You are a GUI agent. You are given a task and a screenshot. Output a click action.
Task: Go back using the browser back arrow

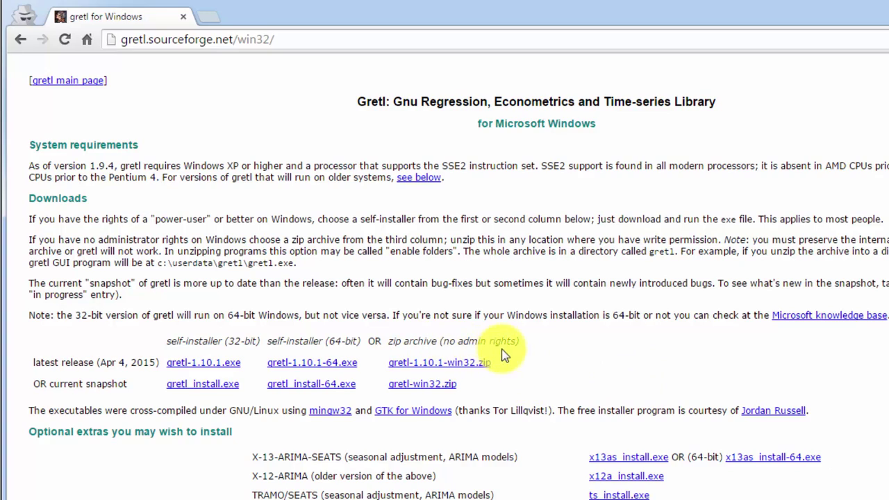[x=20, y=40]
